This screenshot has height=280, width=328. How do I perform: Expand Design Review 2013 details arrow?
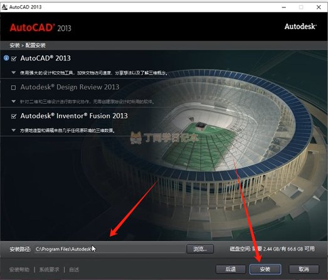[14, 101]
